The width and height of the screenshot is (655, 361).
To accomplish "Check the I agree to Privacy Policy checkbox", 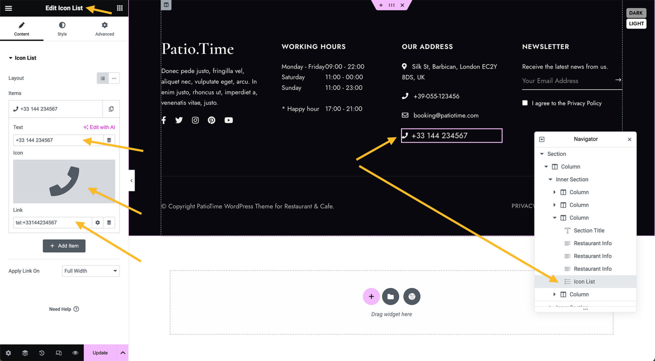I will coord(525,103).
